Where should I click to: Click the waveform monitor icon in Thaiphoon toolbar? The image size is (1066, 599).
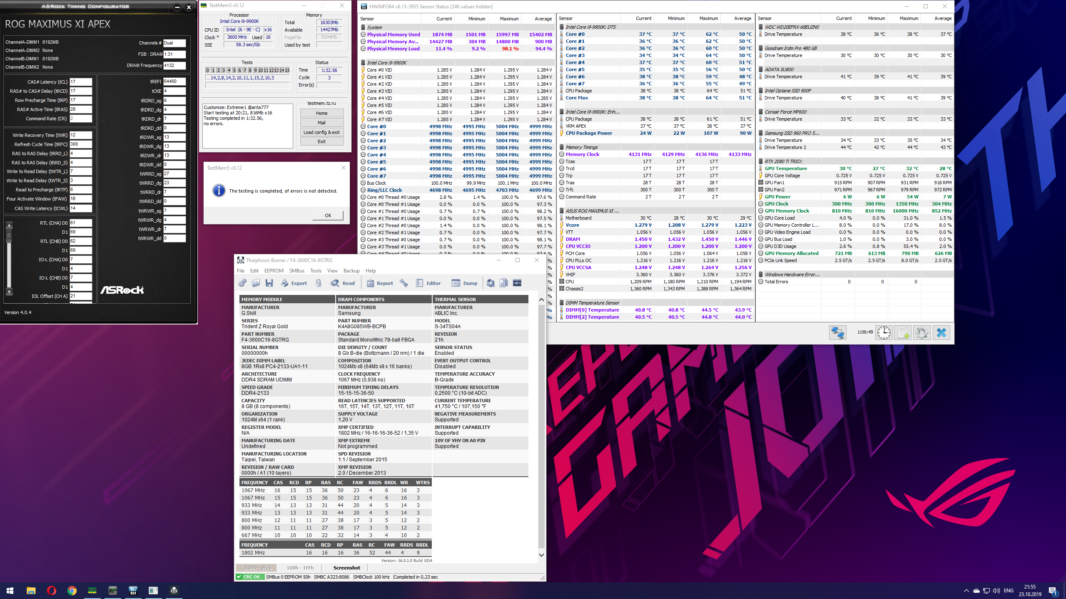pos(517,283)
